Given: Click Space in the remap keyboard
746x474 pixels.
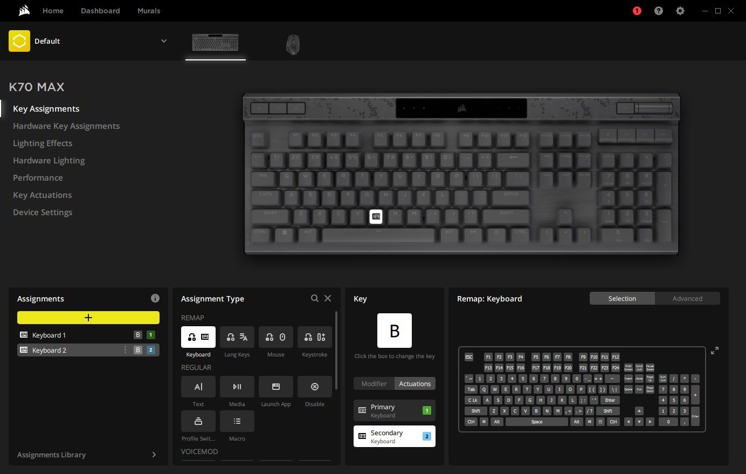Looking at the screenshot, I should pyautogui.click(x=537, y=422).
